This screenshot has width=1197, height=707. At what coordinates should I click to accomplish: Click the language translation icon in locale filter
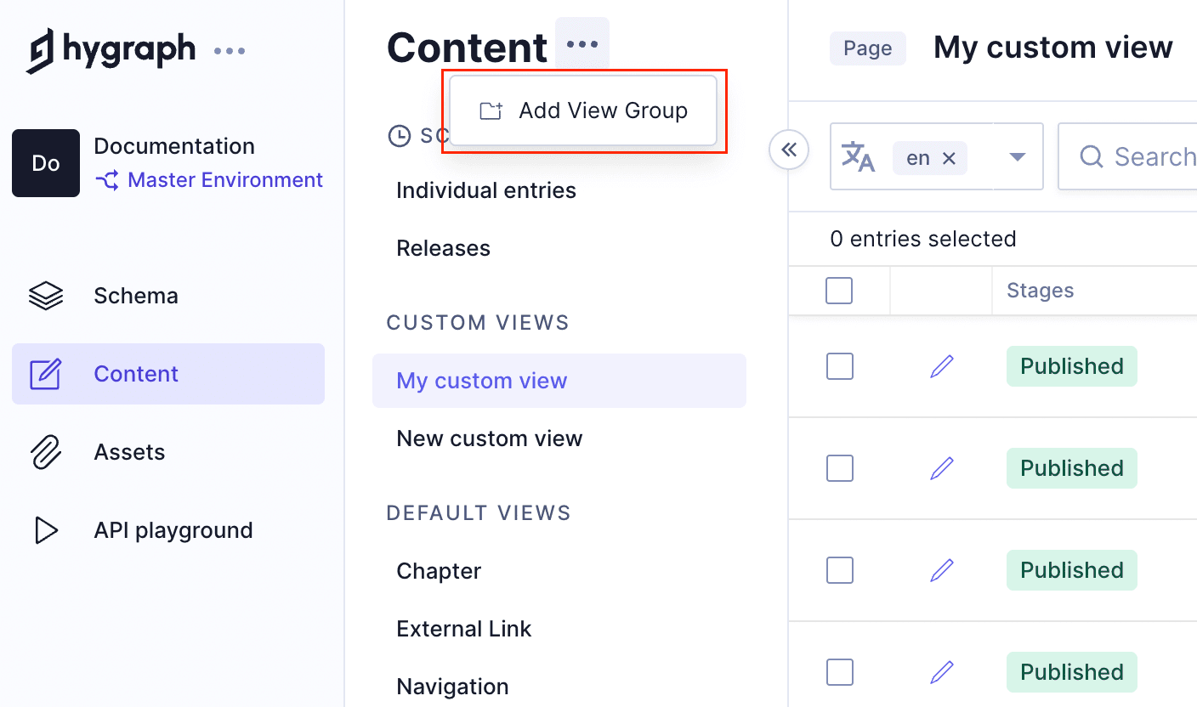click(x=859, y=156)
